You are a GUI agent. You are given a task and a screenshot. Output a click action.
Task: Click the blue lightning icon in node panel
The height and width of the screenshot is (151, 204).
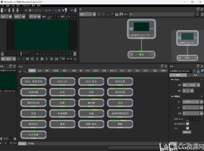pyautogui.click(x=202, y=71)
